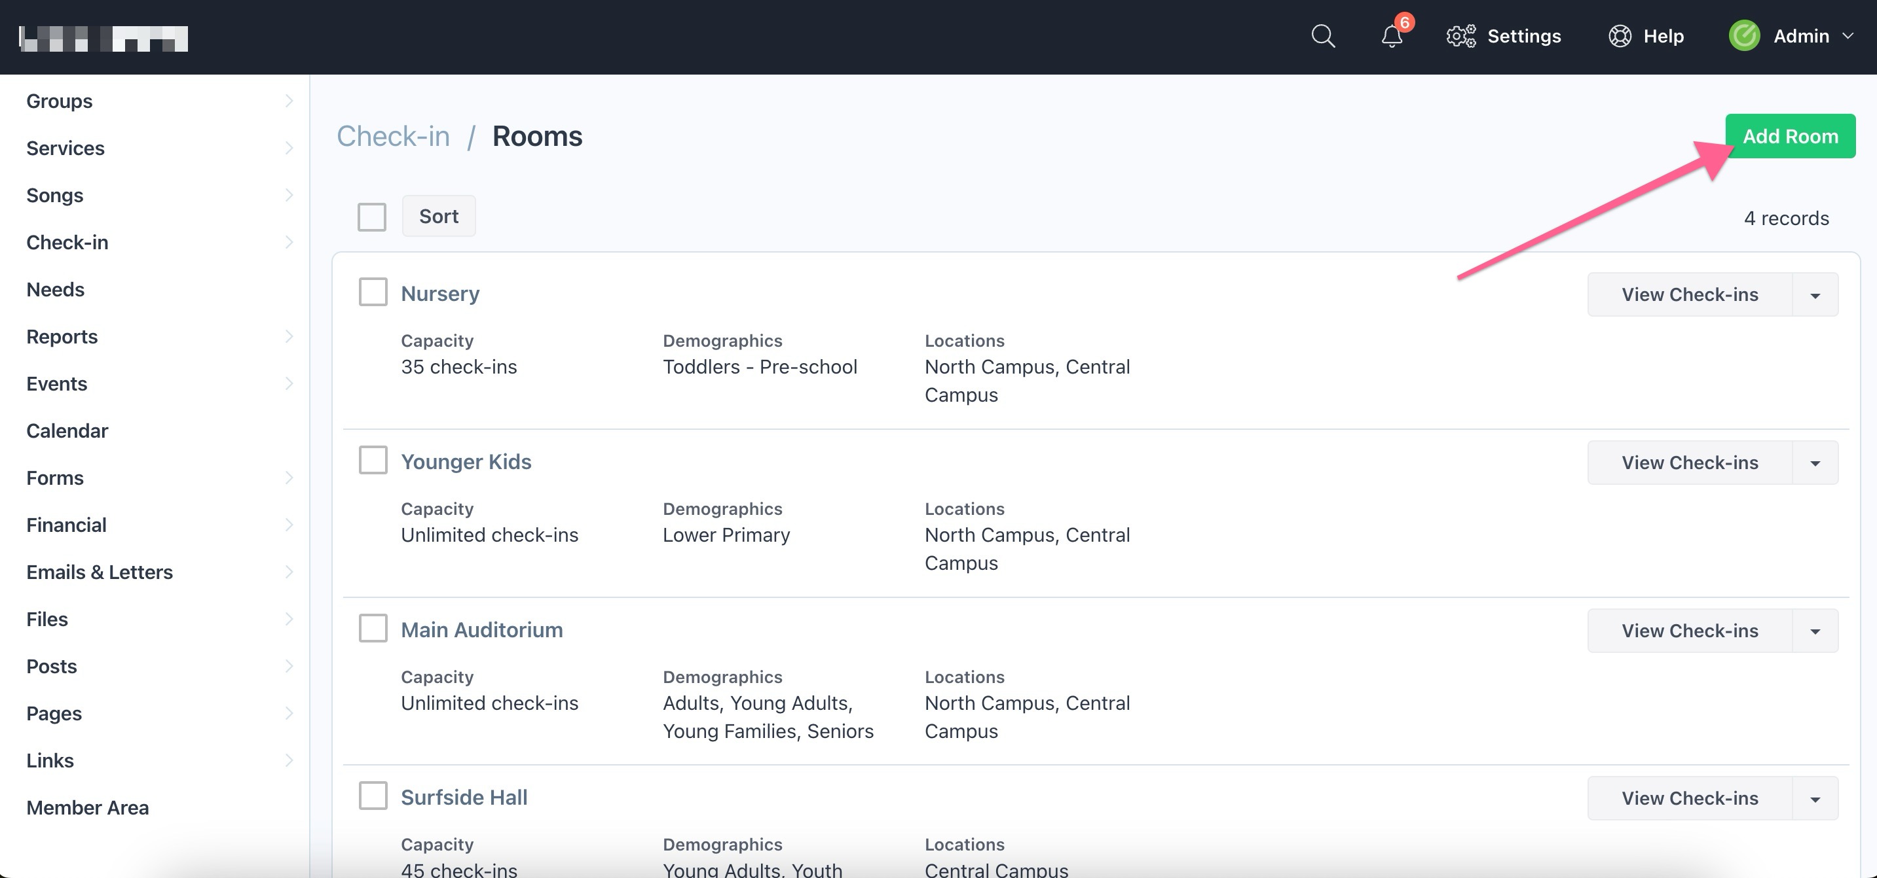Check the Surfside Hall room checkbox
This screenshot has width=1877, height=878.
tap(373, 796)
